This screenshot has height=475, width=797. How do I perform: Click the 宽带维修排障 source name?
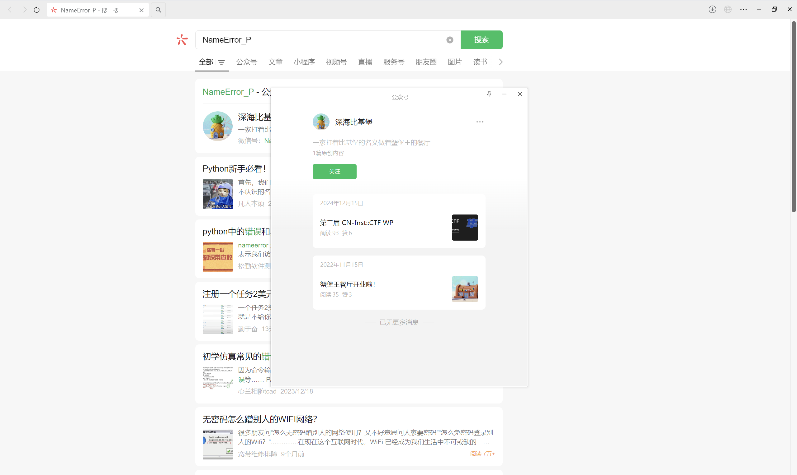(258, 454)
